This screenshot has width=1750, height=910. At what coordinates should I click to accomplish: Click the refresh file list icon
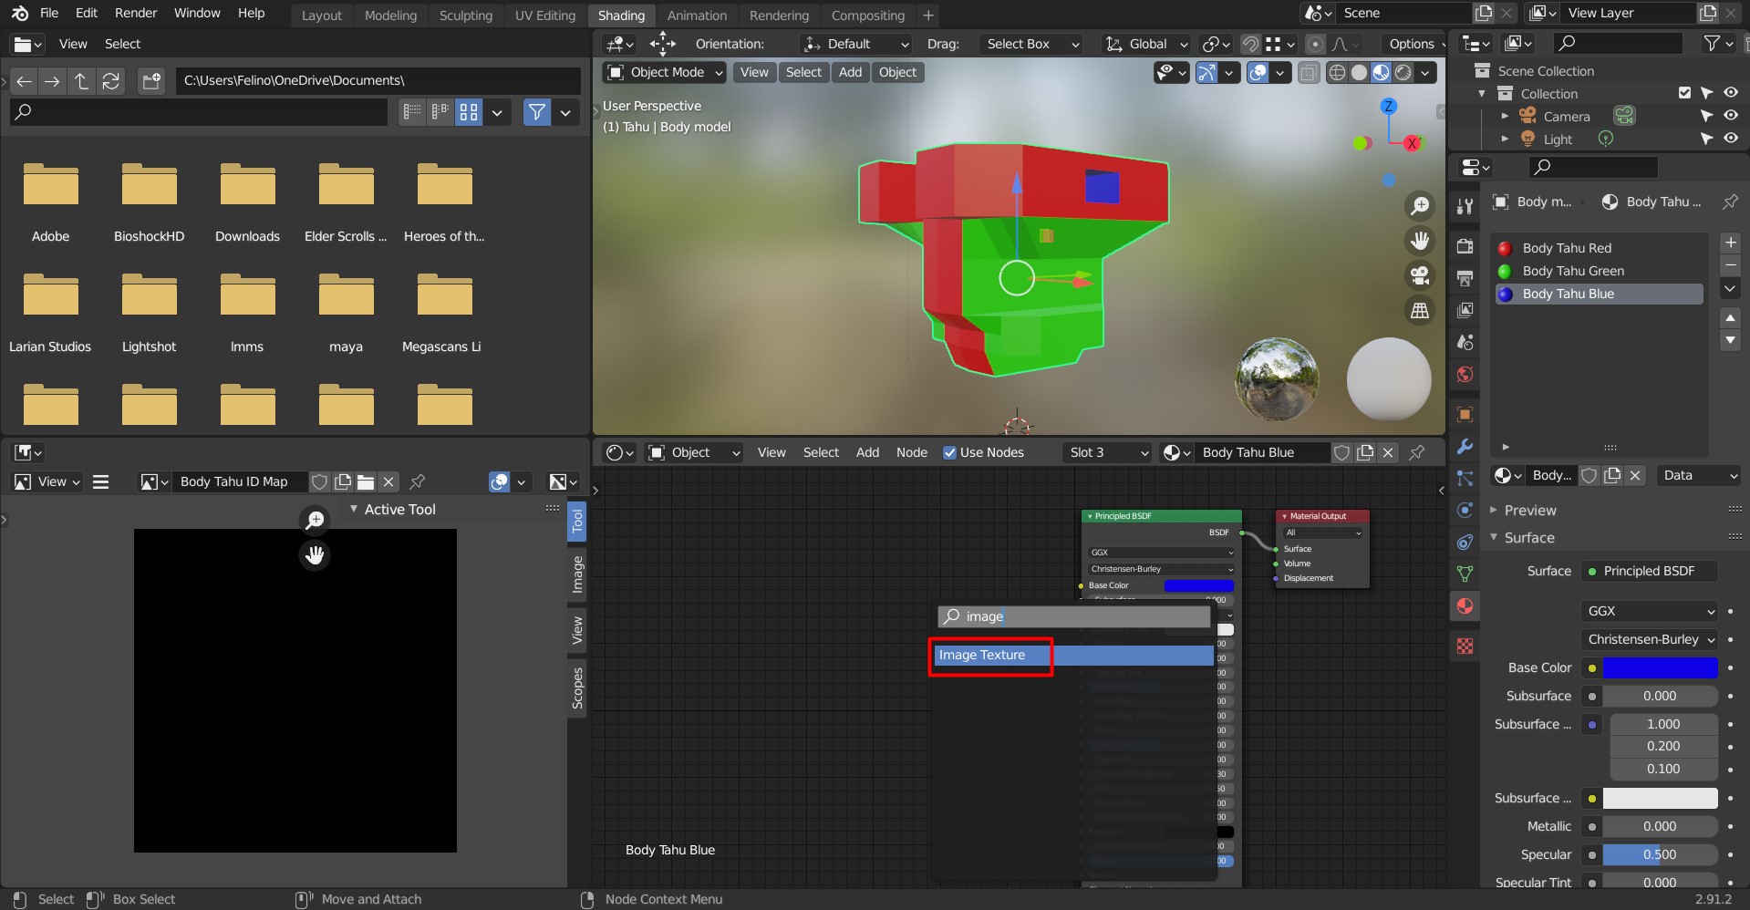[110, 81]
